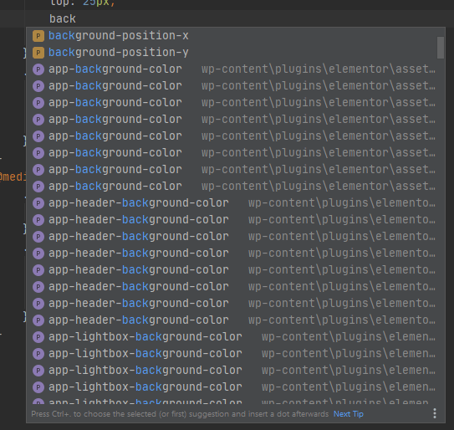Open the Next Tip link
This screenshot has height=430, width=454.
click(x=349, y=414)
